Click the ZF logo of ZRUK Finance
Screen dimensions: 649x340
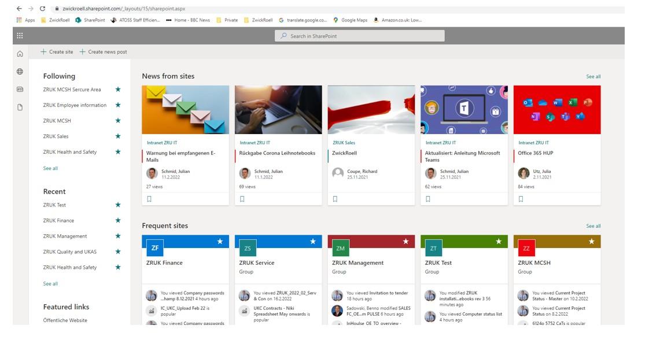coord(155,247)
